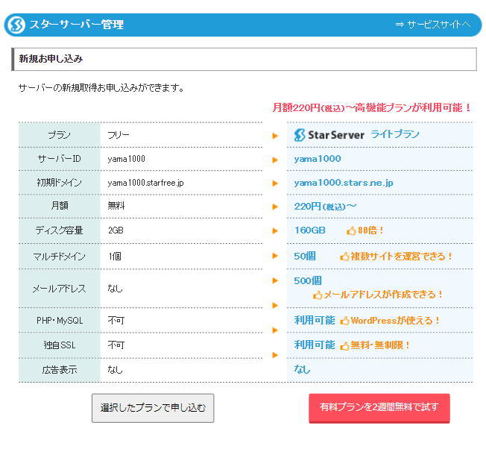Viewport: 486px width, 449px height.
Task: Click thumbs-up icon beside 複数サイトを運営できる
Action: point(345,257)
